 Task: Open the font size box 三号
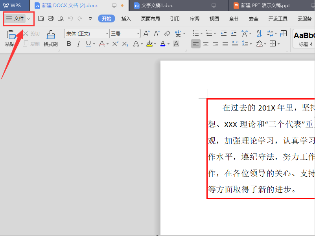click(125, 33)
